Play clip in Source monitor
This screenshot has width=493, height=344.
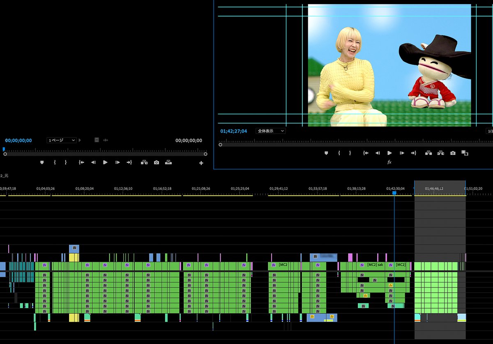tap(105, 162)
